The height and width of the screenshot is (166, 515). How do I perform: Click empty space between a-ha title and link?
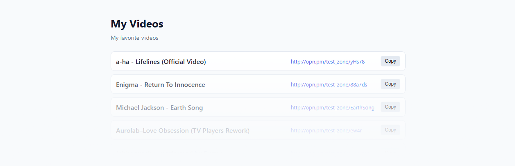coord(248,61)
